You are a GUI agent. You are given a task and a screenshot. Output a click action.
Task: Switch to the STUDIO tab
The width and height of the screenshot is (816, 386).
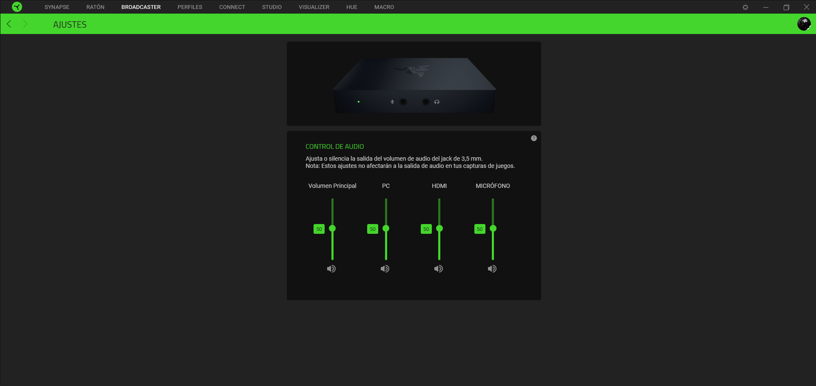click(271, 7)
